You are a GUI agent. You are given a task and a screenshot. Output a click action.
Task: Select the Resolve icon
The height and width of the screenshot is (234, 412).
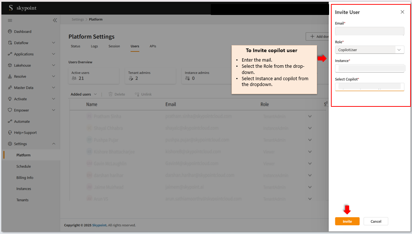click(x=10, y=76)
